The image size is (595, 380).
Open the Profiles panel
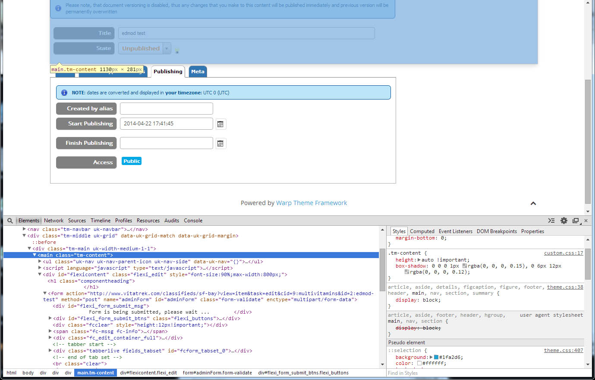pos(123,221)
